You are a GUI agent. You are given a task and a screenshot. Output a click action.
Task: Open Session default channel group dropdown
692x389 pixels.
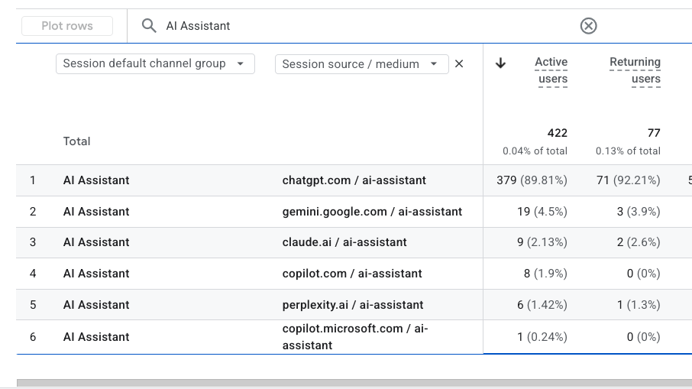tap(155, 63)
